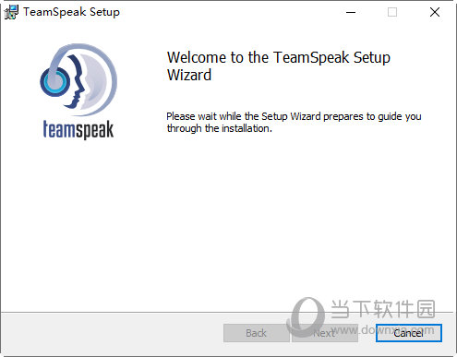
Task: Minimize the TeamSpeak Setup window
Action: (351, 12)
